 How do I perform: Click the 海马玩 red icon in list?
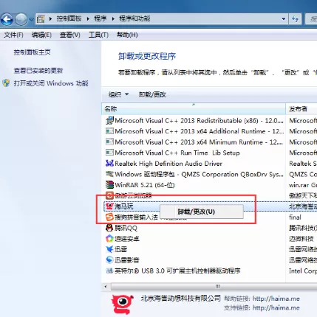pos(109,206)
